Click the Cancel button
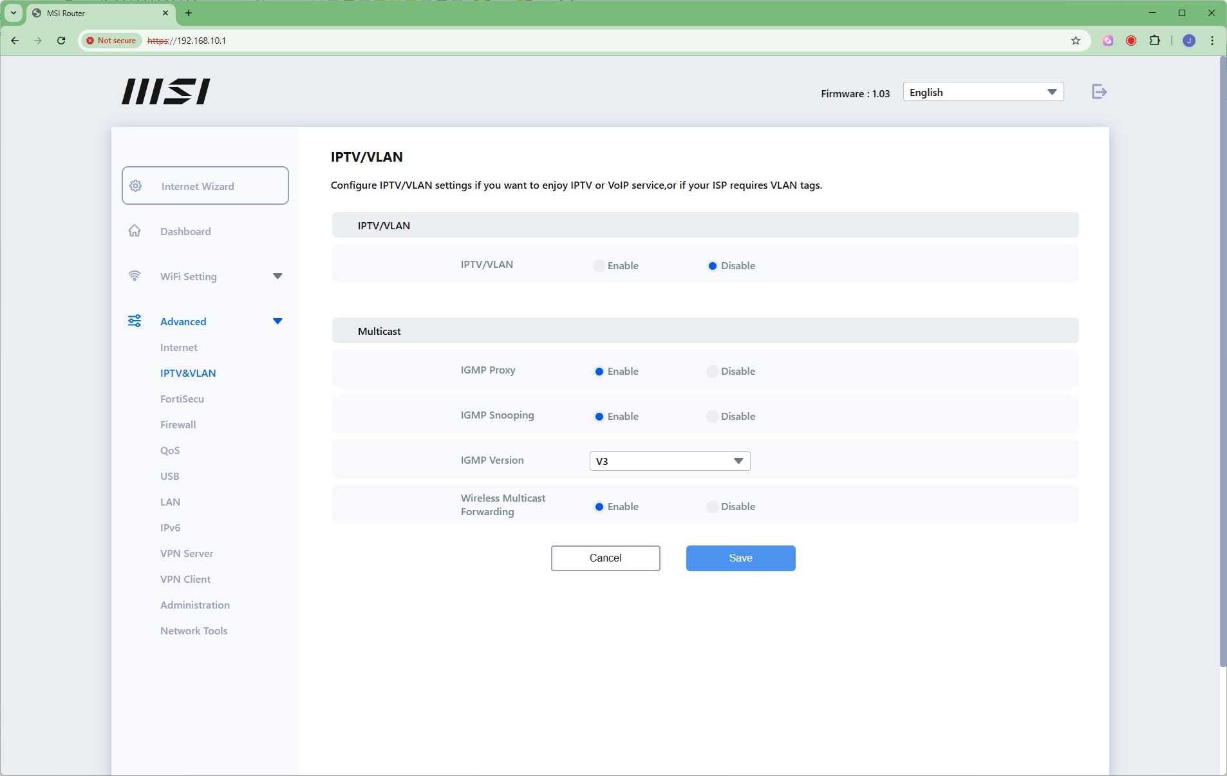This screenshot has height=776, width=1227. pyautogui.click(x=605, y=558)
